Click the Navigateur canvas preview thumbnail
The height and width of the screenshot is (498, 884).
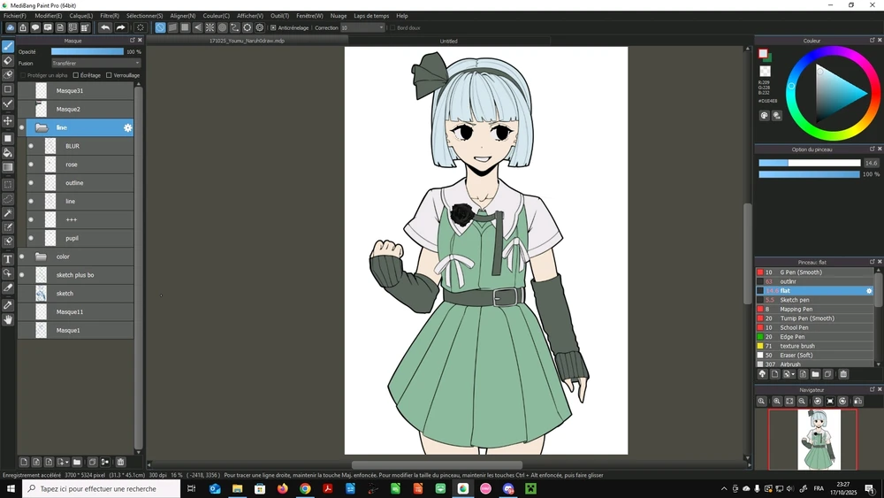(x=819, y=440)
